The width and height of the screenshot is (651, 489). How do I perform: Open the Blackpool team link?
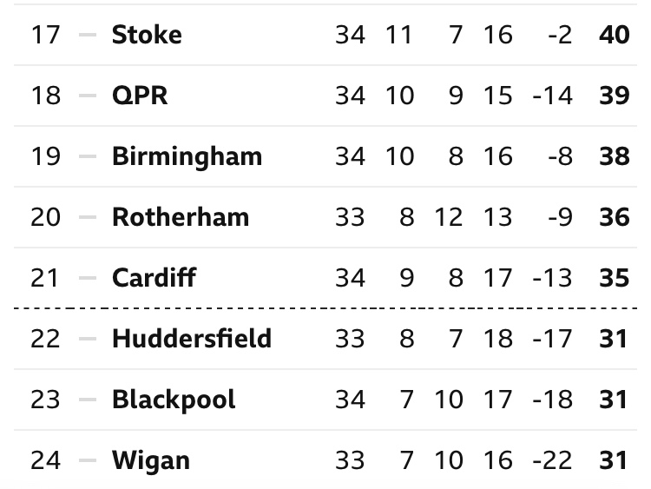click(174, 399)
